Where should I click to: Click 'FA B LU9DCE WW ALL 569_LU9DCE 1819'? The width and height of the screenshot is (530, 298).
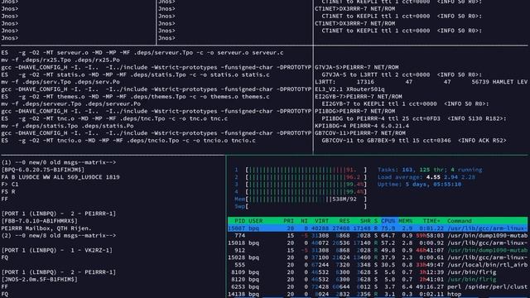60,177
